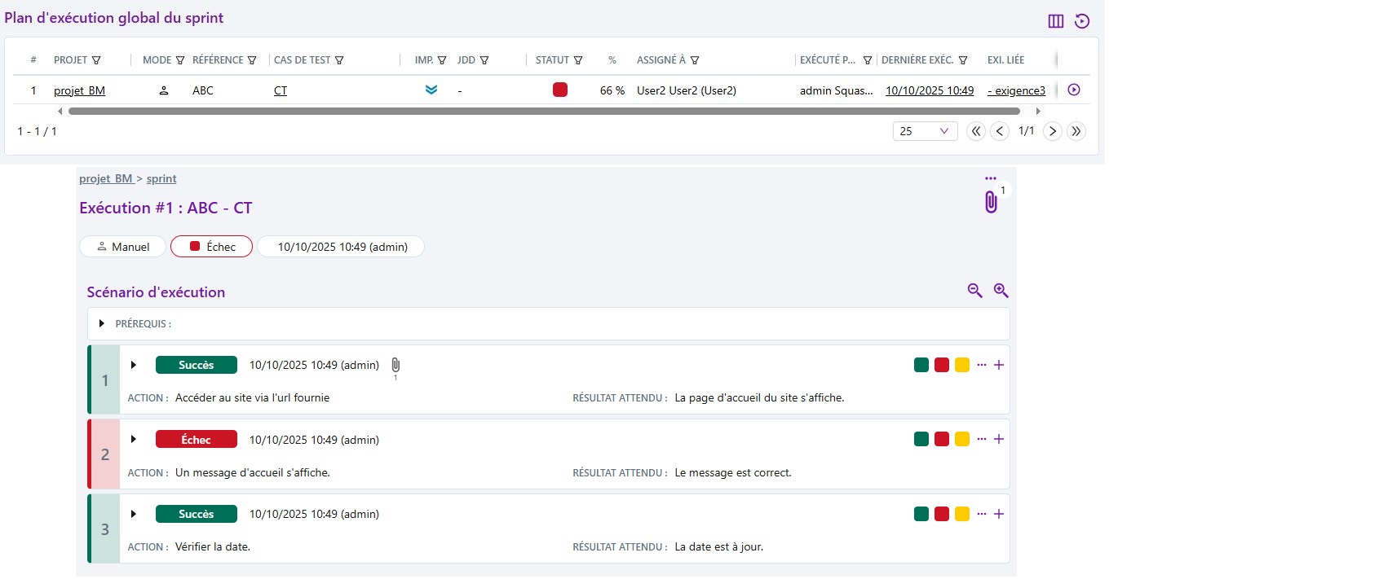Open the column configuration icon
Viewport: 1383px width, 579px height.
(1055, 21)
